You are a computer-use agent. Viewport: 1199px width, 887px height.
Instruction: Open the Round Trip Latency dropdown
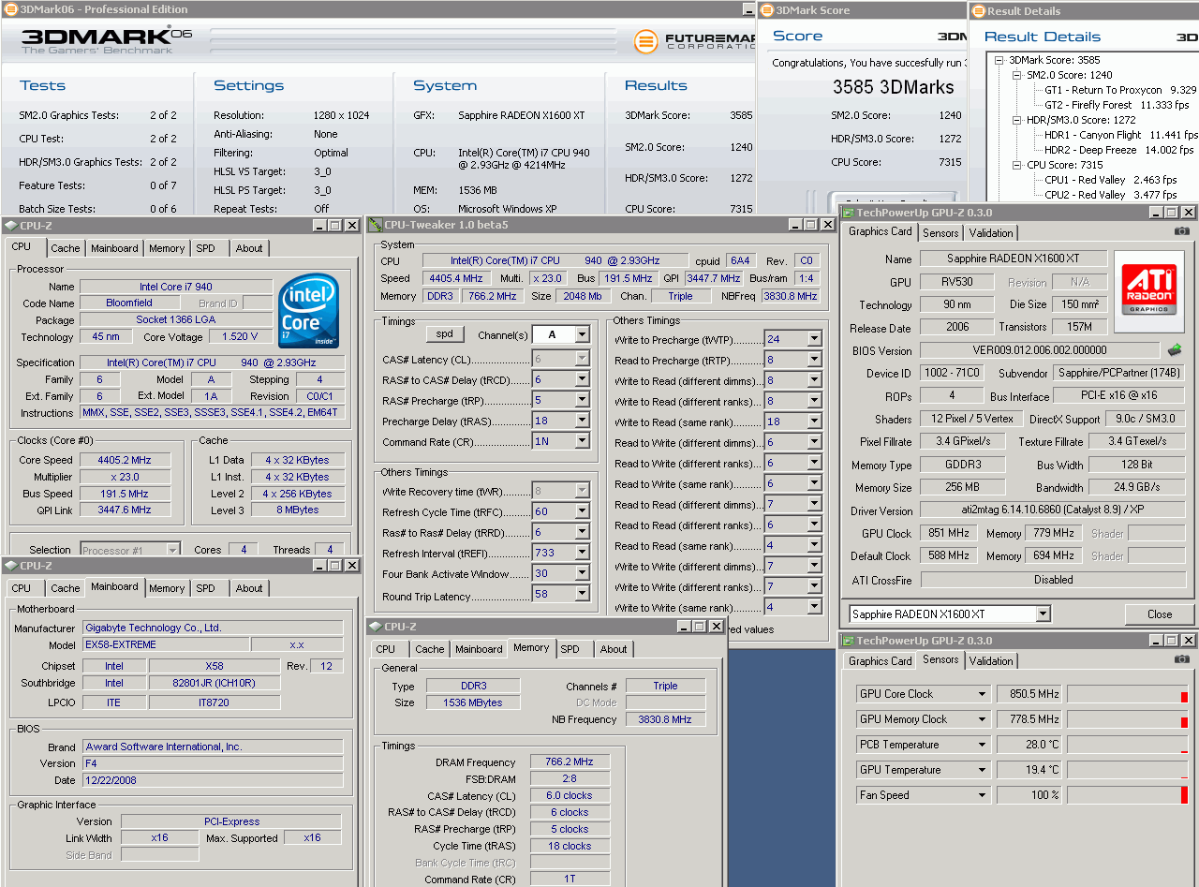(582, 594)
